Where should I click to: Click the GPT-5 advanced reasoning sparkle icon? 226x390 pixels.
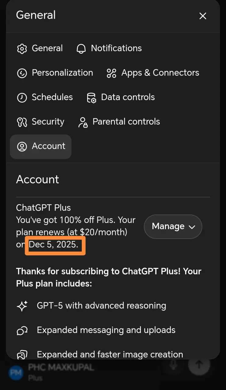coord(22,306)
